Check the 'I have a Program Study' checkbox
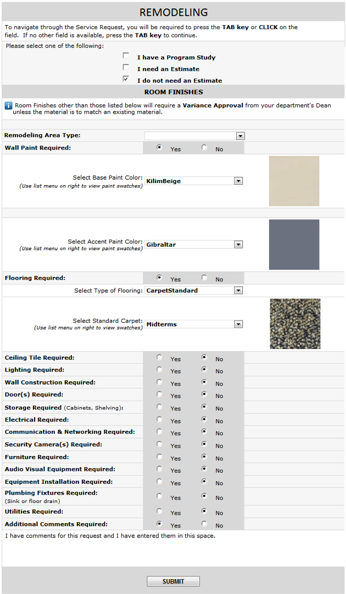Screen dimensions: 346x594 (x=126, y=56)
